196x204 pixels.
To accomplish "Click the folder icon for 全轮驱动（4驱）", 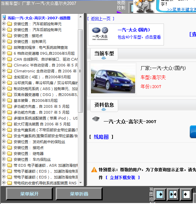I will [9, 77].
